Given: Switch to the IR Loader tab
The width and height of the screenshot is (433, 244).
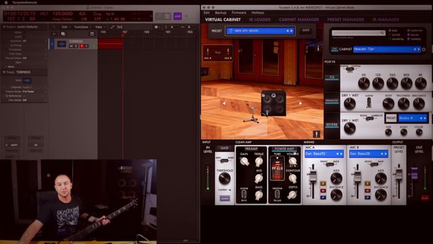Looking at the screenshot, I should 259,20.
